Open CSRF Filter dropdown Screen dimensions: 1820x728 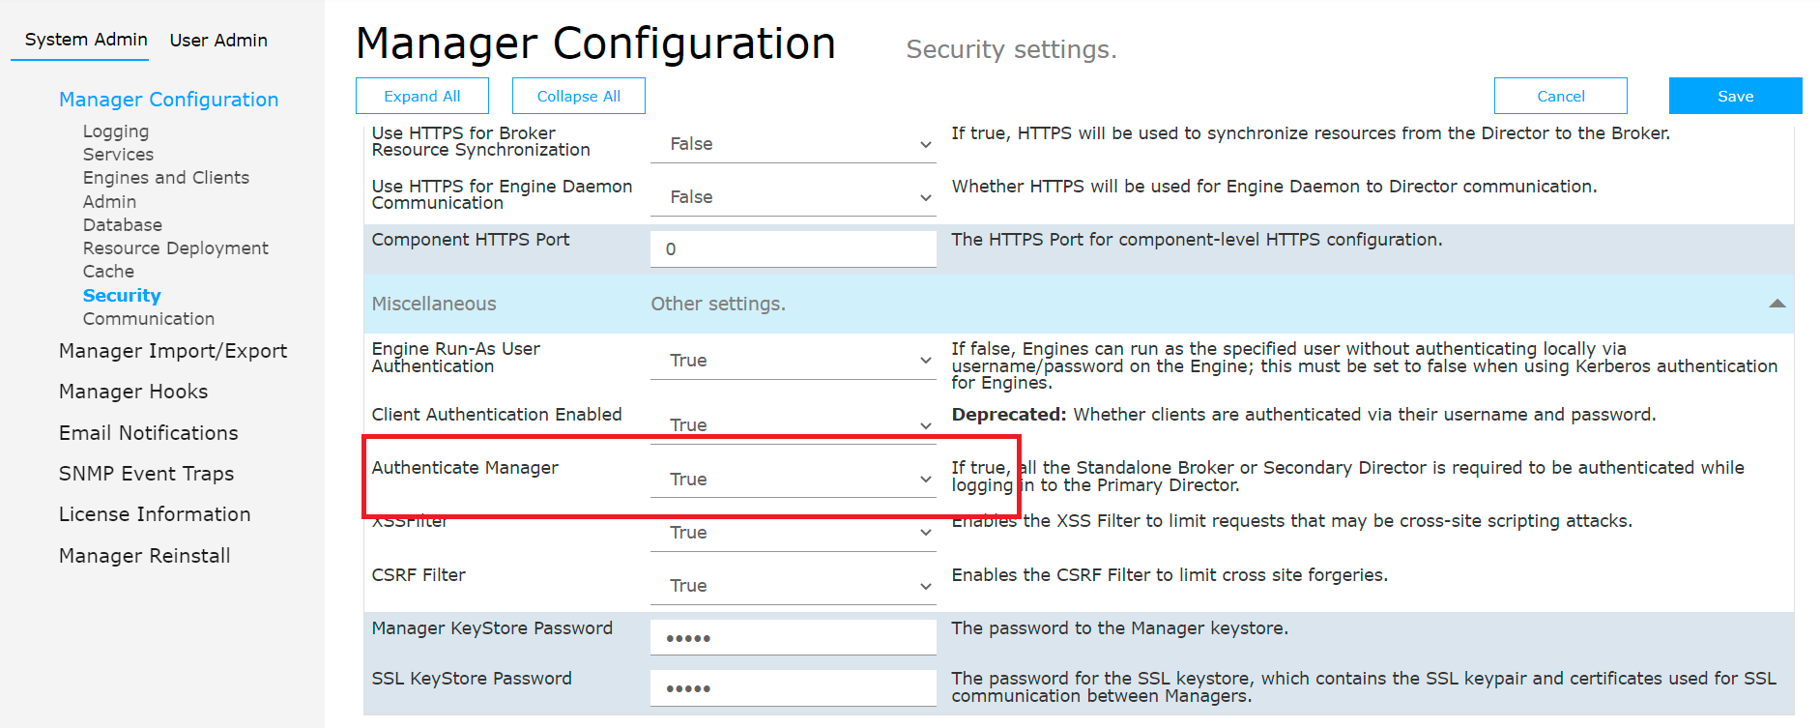(x=793, y=586)
